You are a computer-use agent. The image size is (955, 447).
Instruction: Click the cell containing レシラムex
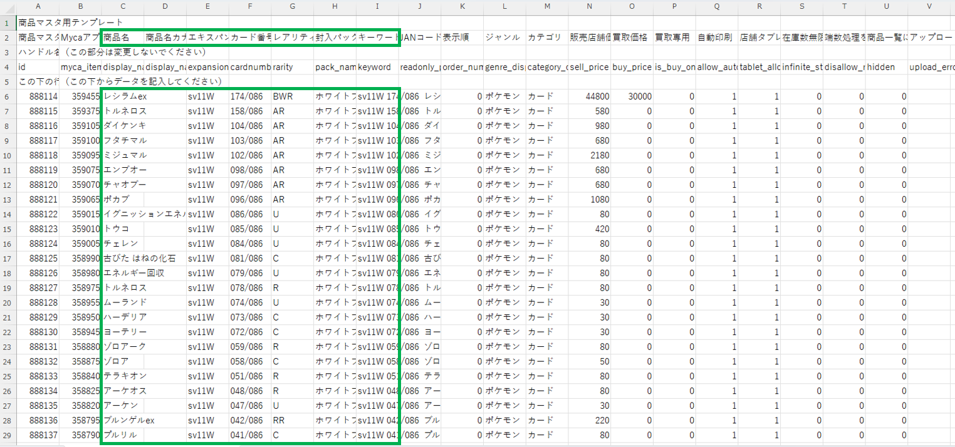(125, 96)
